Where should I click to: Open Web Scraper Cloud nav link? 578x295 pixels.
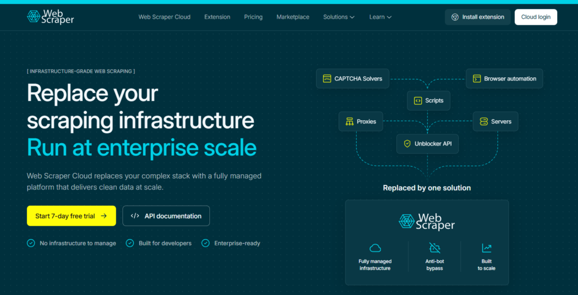[164, 17]
